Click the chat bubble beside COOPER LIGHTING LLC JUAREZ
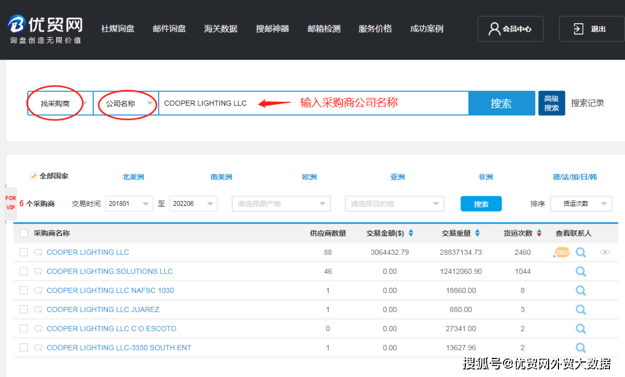The image size is (625, 377). point(38,309)
